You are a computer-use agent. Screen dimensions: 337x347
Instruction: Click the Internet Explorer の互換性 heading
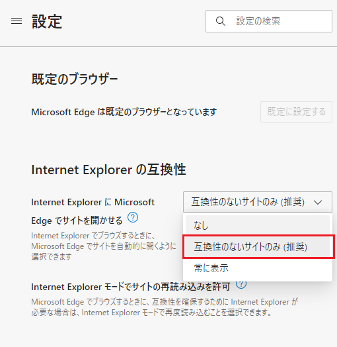[108, 170]
